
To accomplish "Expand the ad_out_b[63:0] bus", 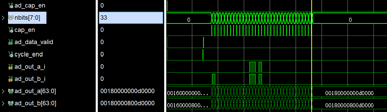I will coord(3,103).
